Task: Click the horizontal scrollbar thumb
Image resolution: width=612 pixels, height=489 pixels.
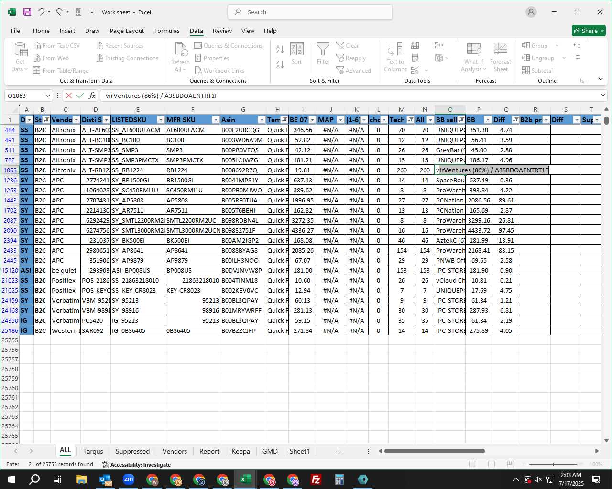Action: tap(434, 451)
